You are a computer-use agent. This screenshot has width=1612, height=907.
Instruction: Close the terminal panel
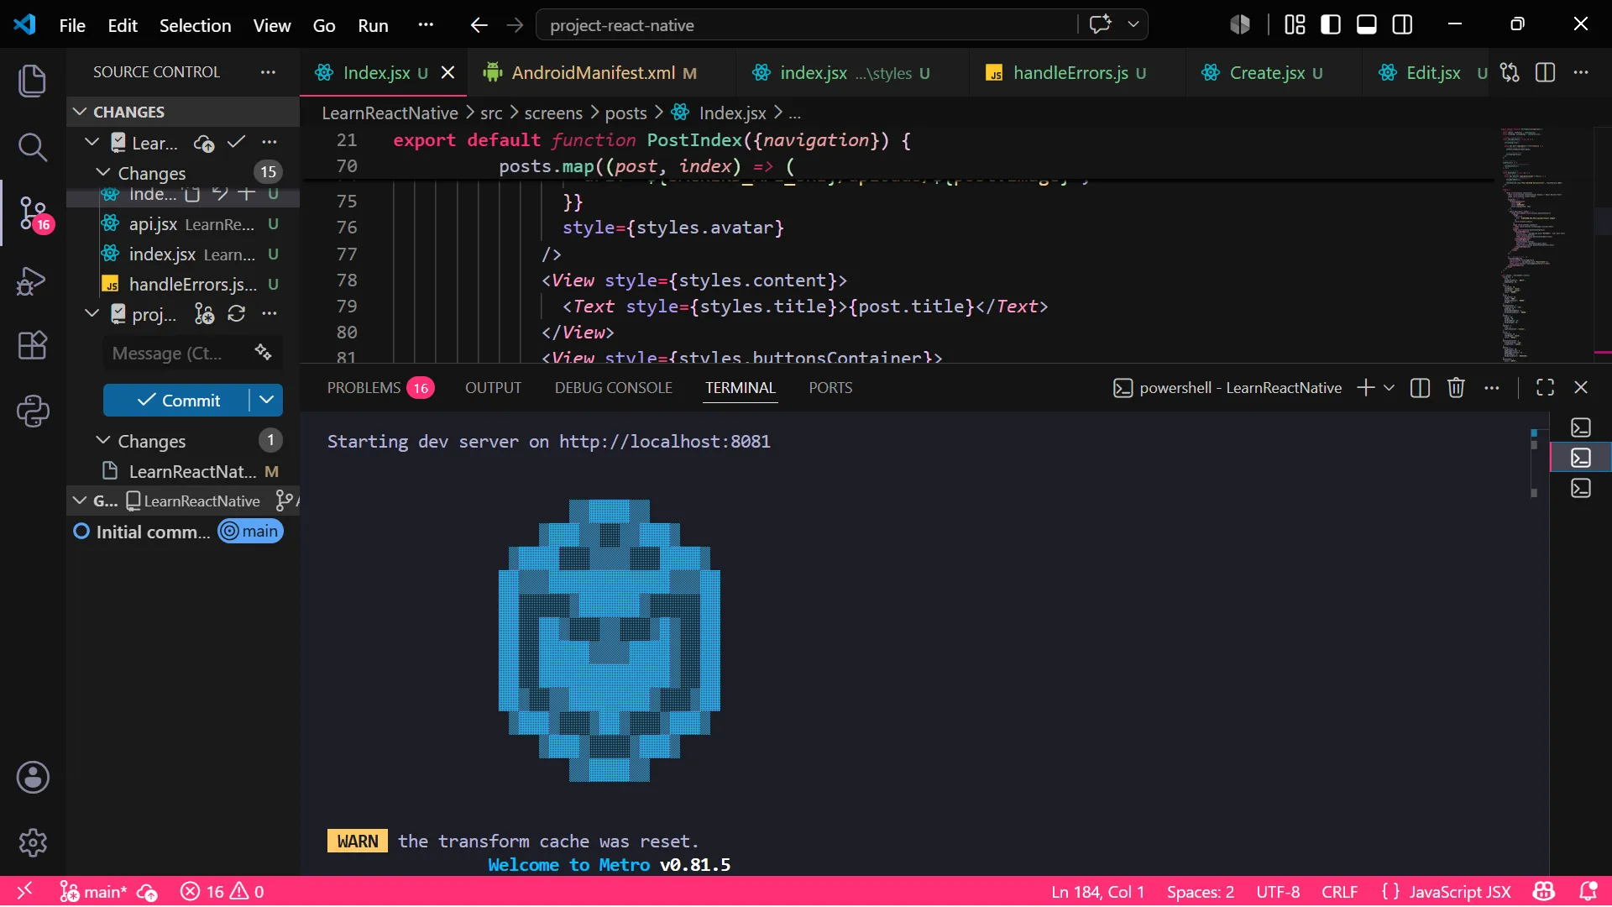tap(1581, 387)
